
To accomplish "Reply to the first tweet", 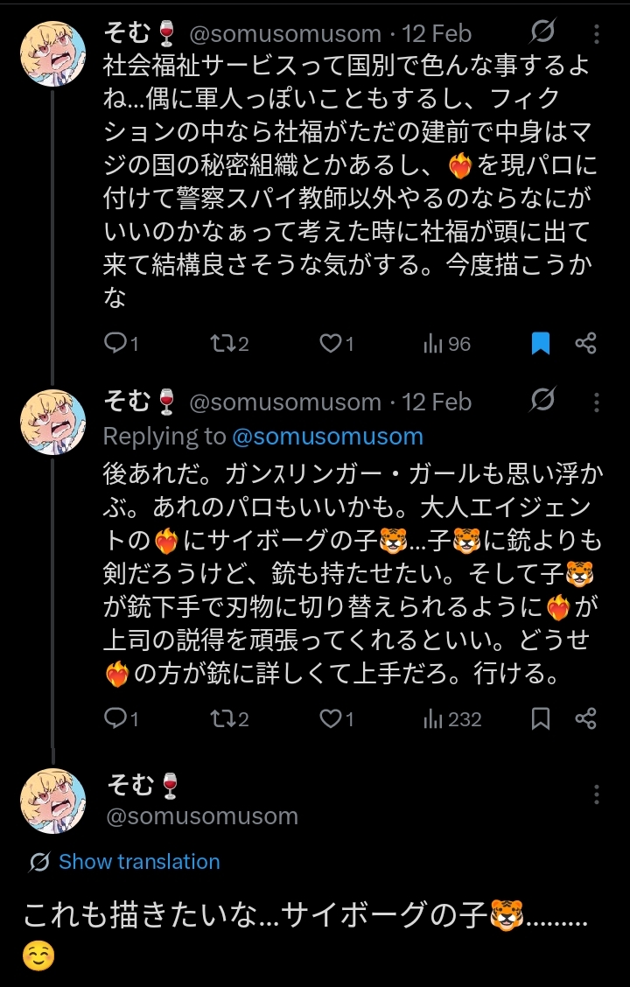I will [115, 344].
